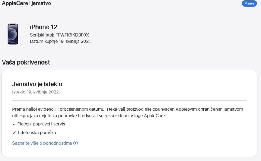This screenshot has height=161, width=261.
Task: Click the 'AppleCare i jamstvo' heading
Action: [27, 3]
